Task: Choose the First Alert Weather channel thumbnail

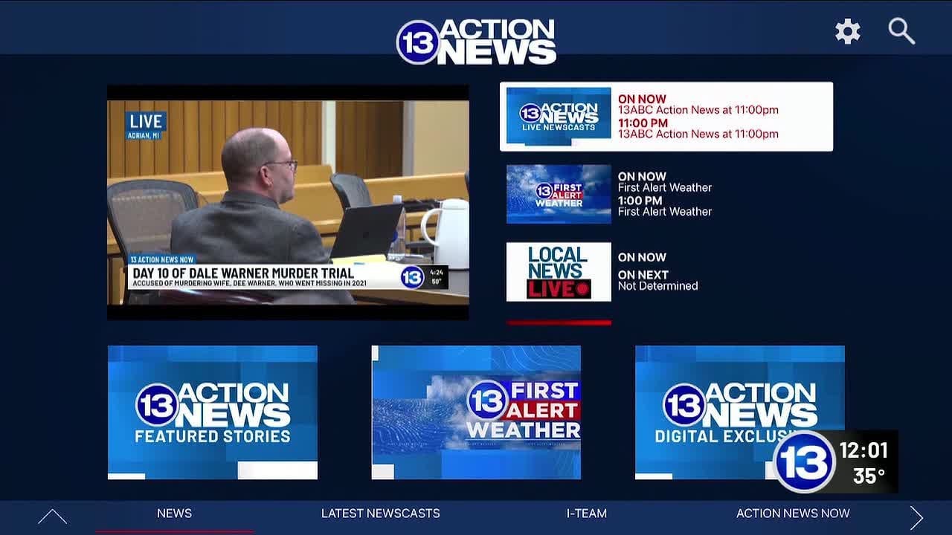Action: [x=559, y=194]
